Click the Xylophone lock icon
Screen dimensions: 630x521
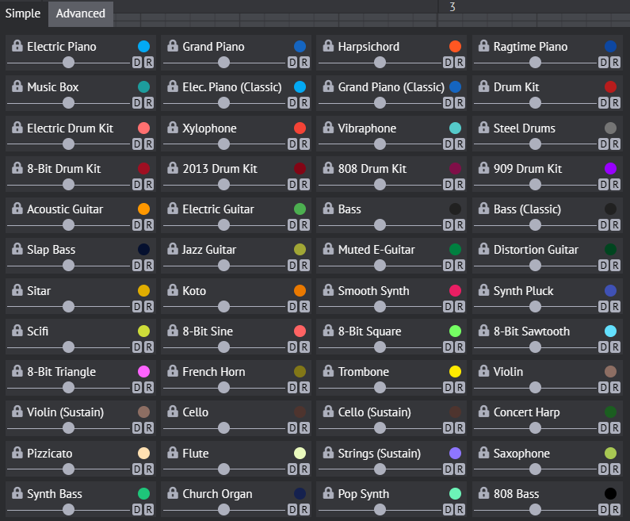click(173, 128)
